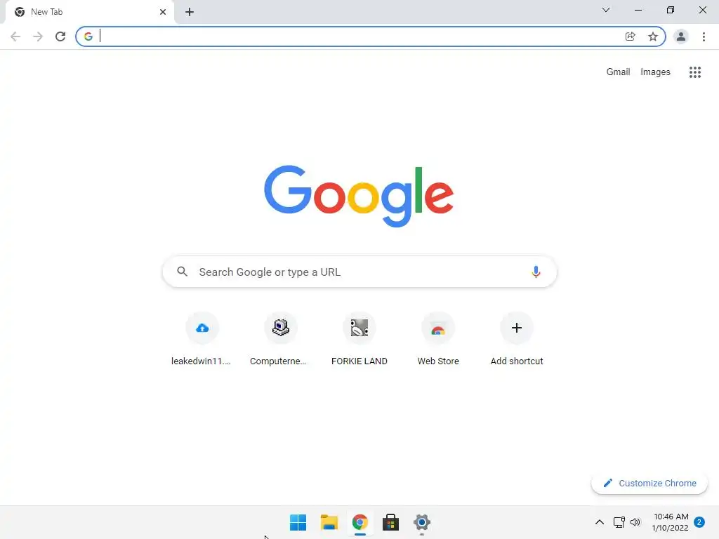Viewport: 719px width, 539px height.
Task: Open the leakedwin11 shortcut
Action: click(x=202, y=339)
